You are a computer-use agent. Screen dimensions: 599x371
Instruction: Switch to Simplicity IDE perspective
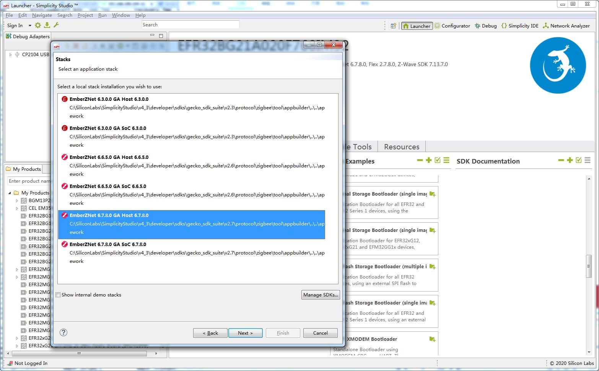520,26
